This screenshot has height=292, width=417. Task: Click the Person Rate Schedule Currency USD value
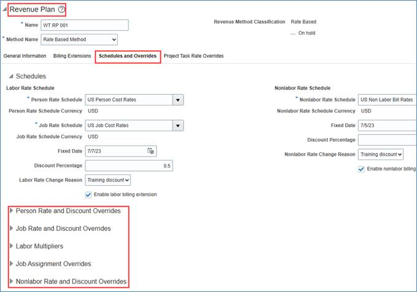pos(93,111)
